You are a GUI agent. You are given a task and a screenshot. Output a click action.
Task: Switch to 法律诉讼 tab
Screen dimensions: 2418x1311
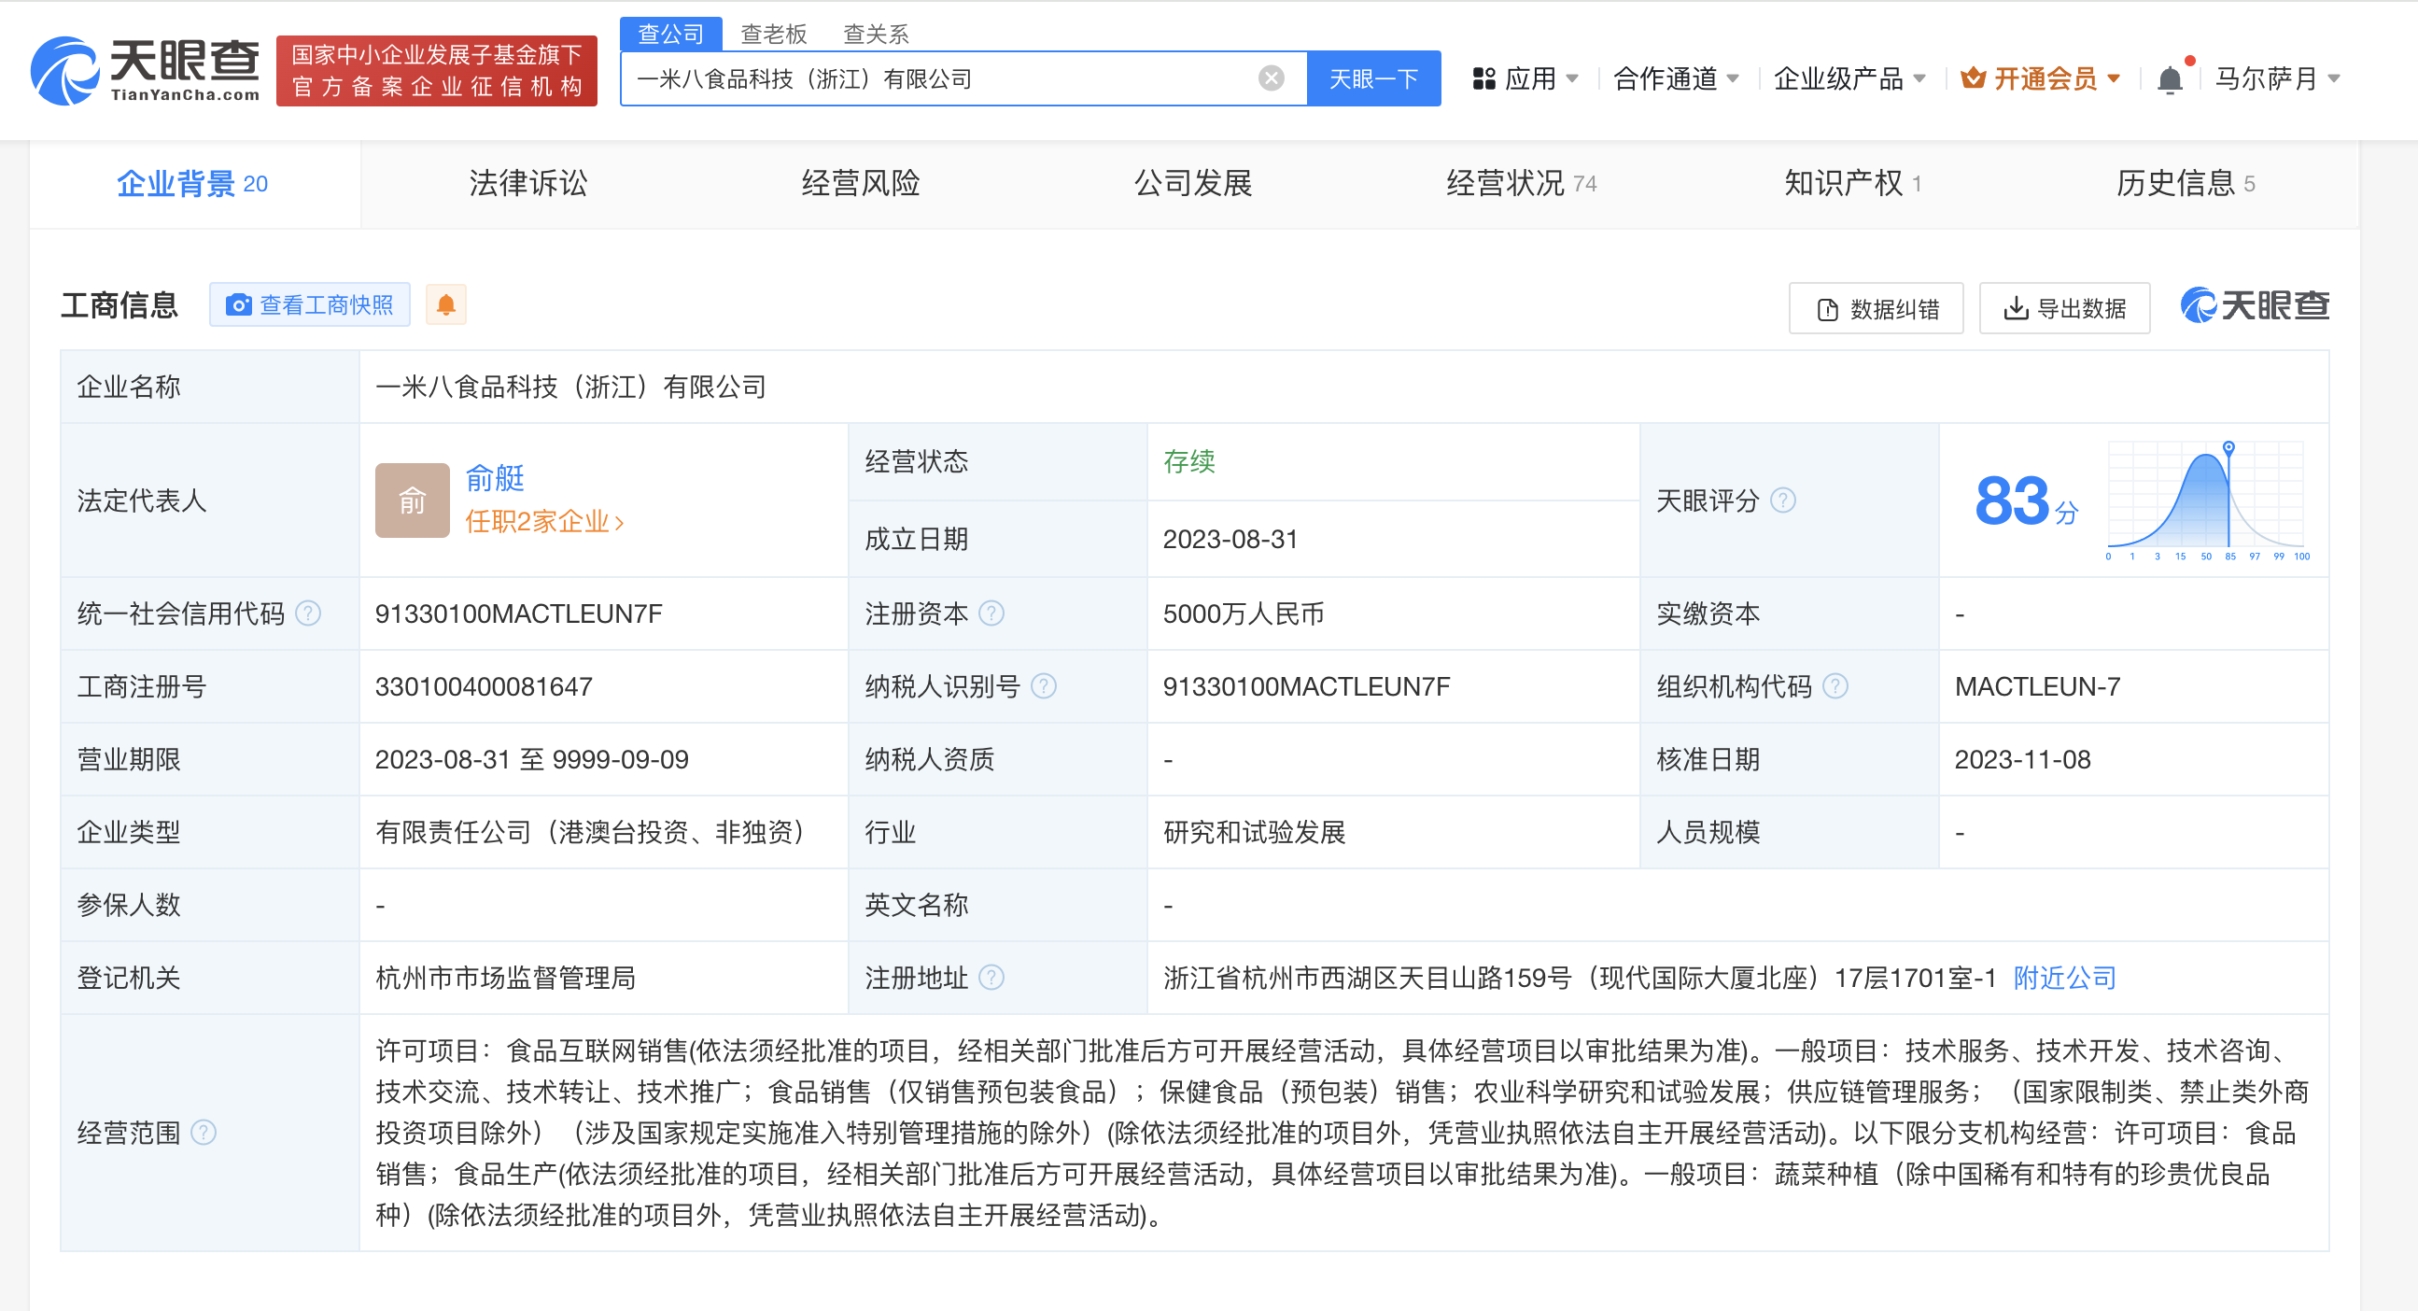pyautogui.click(x=527, y=184)
